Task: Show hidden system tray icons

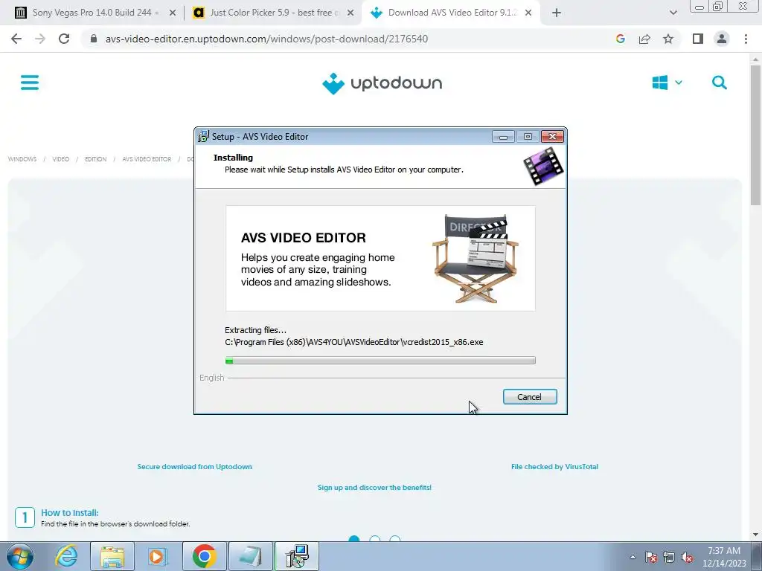Action: pyautogui.click(x=633, y=557)
